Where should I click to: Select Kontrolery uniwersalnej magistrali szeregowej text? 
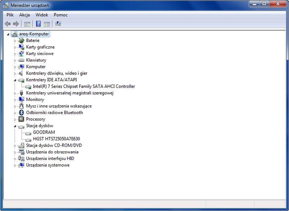coord(70,93)
